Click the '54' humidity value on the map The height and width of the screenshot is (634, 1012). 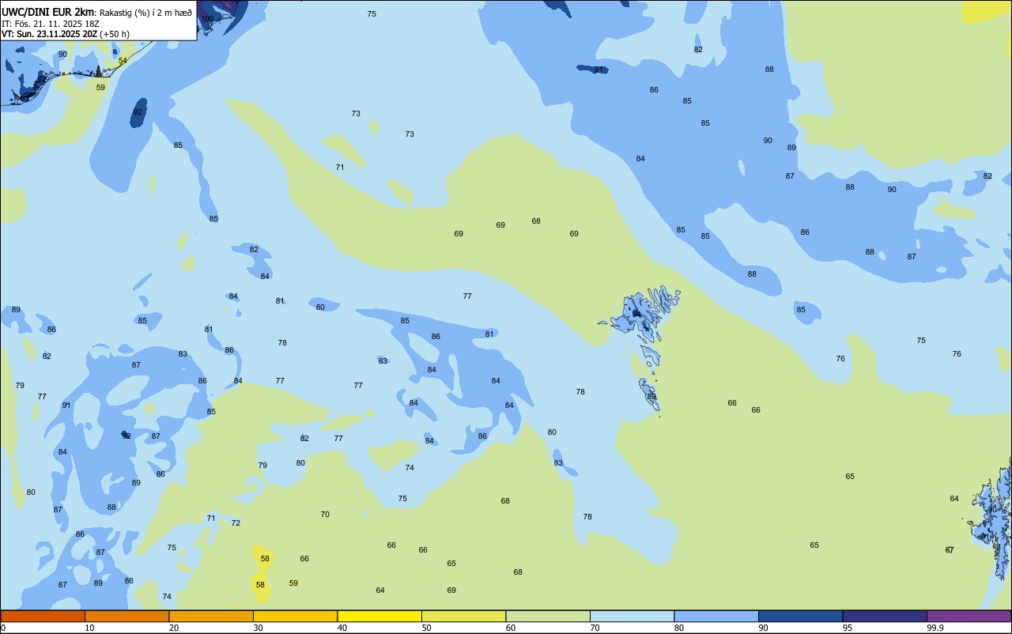click(x=123, y=61)
